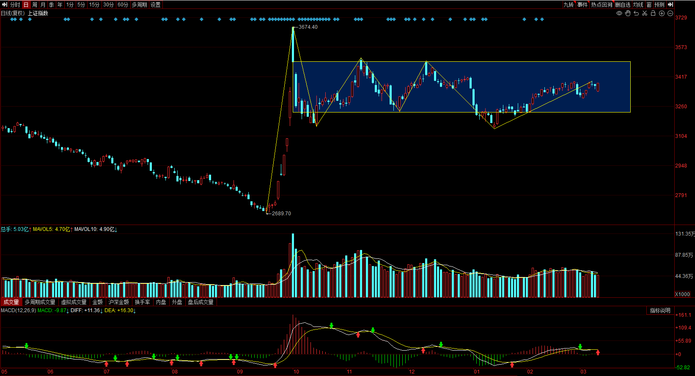Switch to 15分 chart period
Screen dimensions: 695x376
point(94,5)
